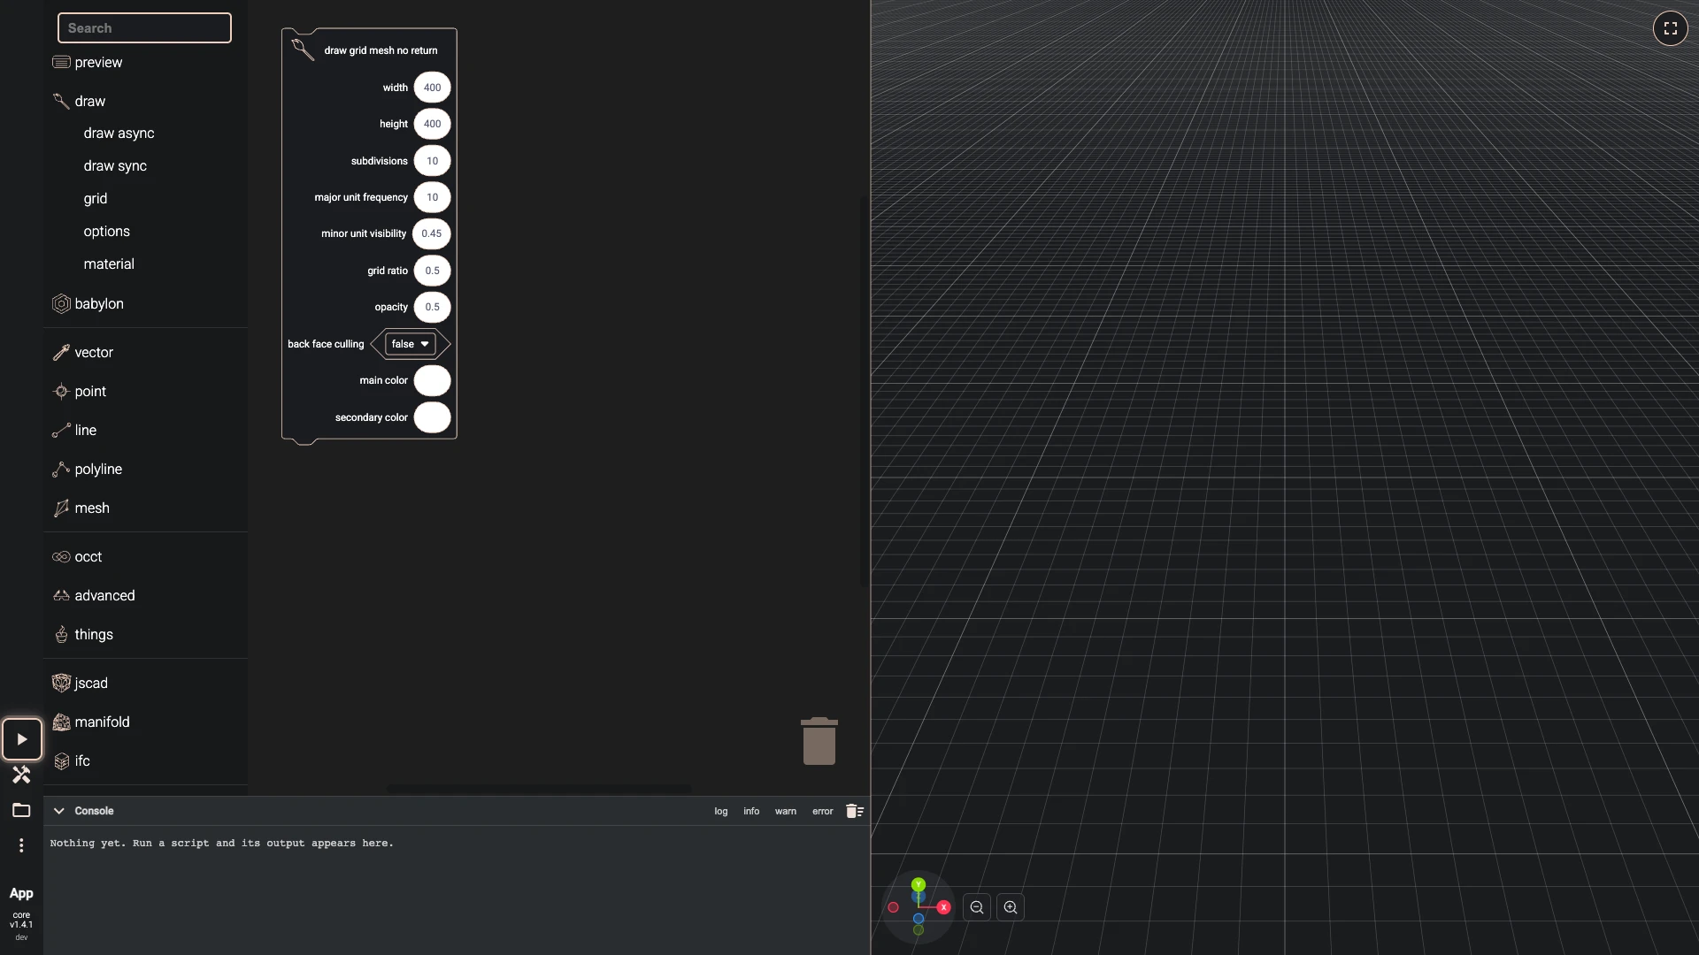Select the advanced category label
The image size is (1699, 955).
coord(105,595)
